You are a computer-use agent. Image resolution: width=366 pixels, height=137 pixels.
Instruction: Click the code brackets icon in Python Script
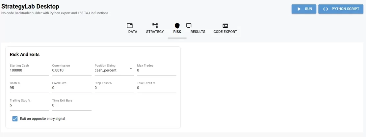326,9
